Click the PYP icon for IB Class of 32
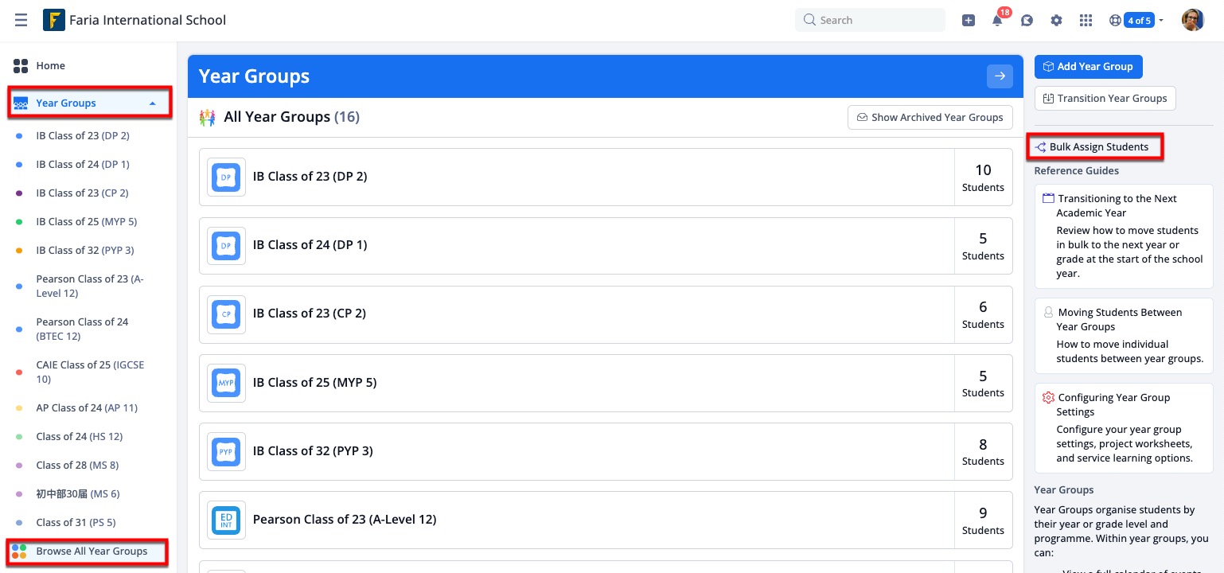Viewport: 1224px width, 573px height. (227, 451)
